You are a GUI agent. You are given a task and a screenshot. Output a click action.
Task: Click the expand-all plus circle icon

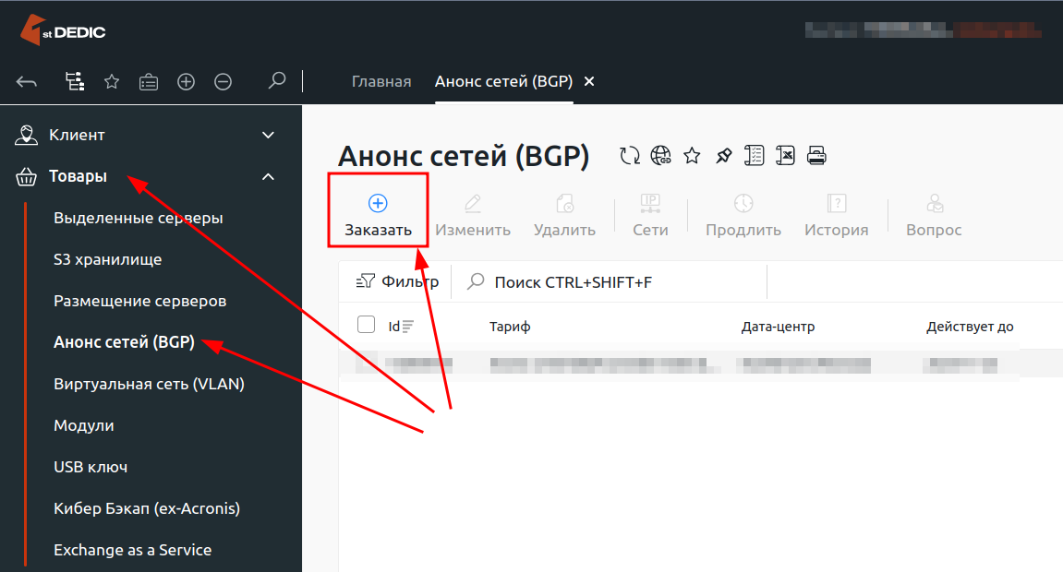tap(186, 82)
